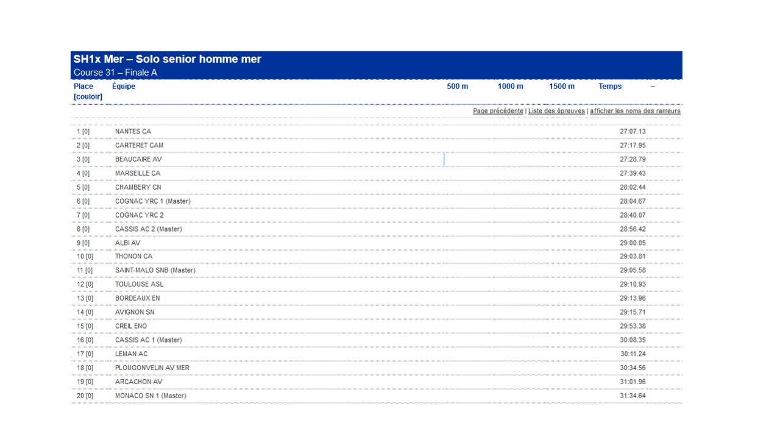Click place number 1 [0]
The image size is (780, 439).
83,132
